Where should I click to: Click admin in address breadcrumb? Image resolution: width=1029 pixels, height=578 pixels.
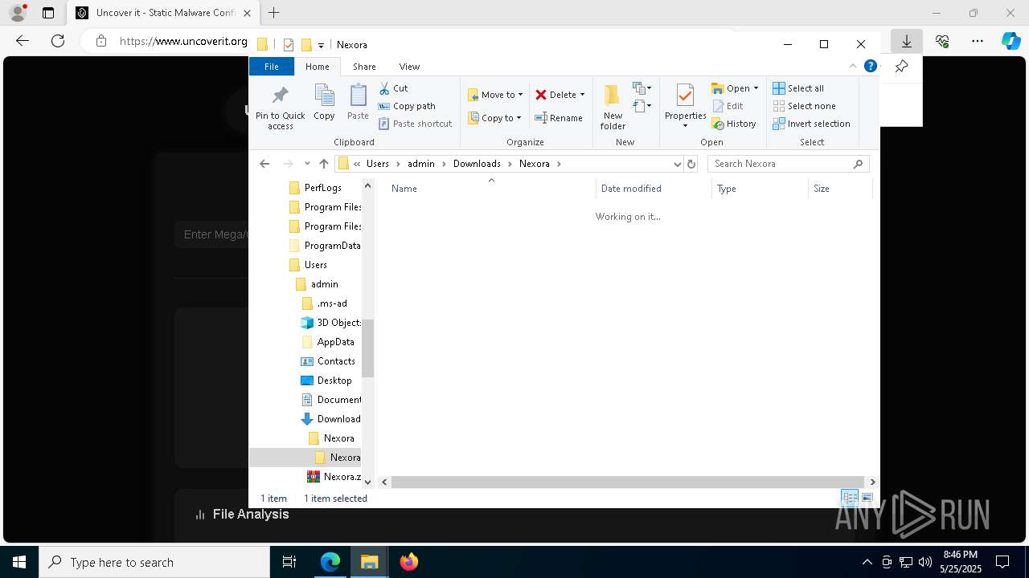(420, 164)
